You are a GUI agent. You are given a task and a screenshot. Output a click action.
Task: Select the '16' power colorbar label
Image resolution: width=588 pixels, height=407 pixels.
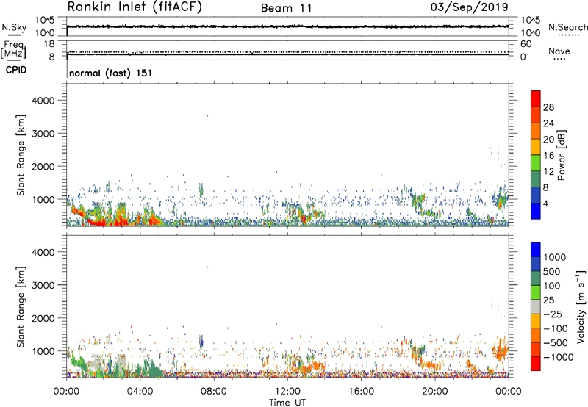(x=548, y=156)
